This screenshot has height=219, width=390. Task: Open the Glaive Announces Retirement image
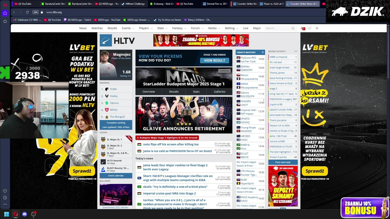184,115
